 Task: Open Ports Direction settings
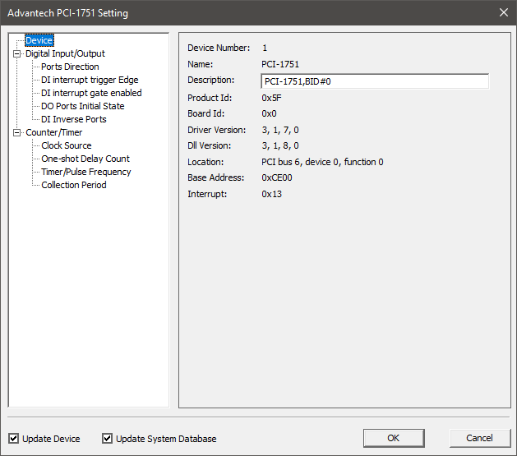click(x=70, y=67)
